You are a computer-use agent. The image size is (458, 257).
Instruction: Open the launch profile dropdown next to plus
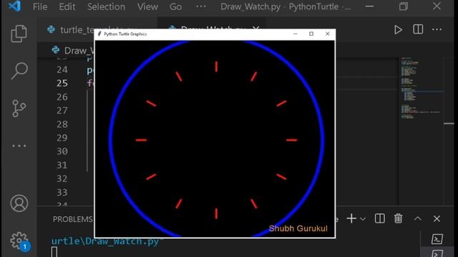(x=363, y=219)
